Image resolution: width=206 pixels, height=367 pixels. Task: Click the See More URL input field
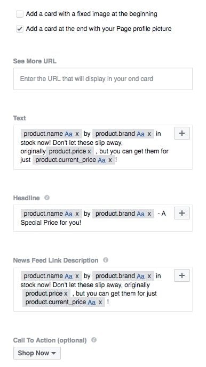[103, 79]
